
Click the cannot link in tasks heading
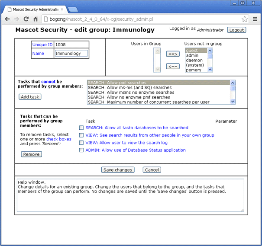49,82
